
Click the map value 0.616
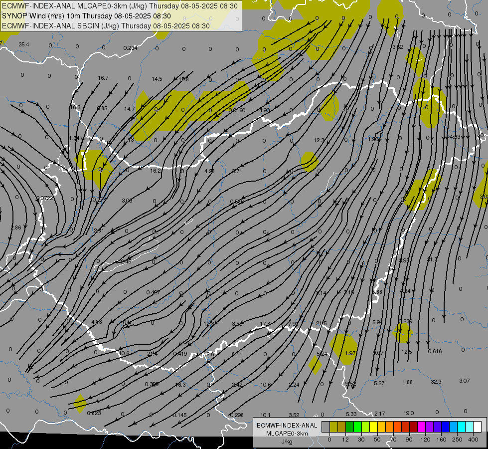[435, 351]
